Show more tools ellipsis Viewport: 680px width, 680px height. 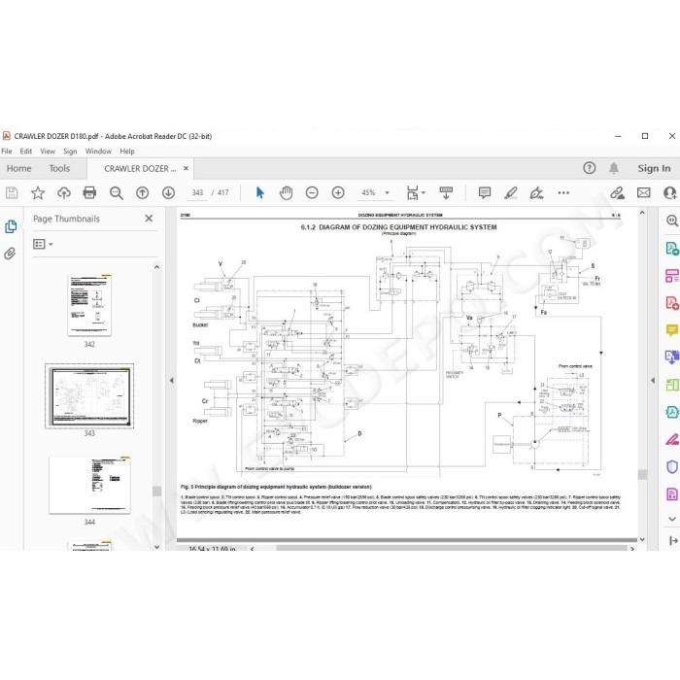[x=563, y=193]
